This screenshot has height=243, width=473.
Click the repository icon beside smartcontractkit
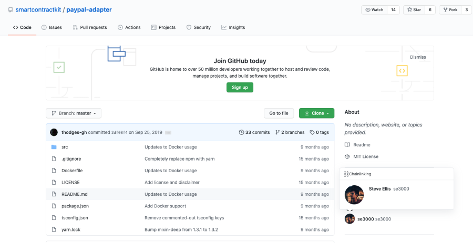tap(11, 10)
